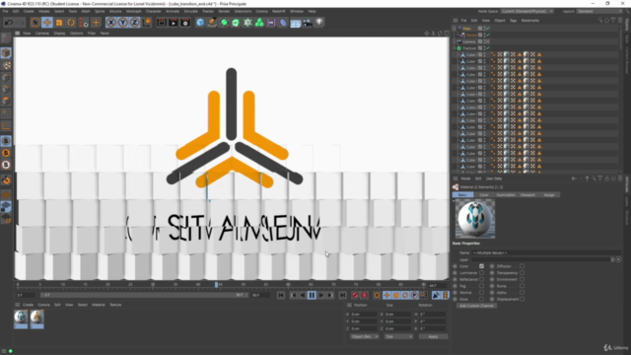This screenshot has width=631, height=355.
Task: Open Node Space dropdown
Action: point(526,11)
